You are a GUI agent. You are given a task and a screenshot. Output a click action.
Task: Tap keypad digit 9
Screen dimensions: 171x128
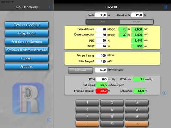pyautogui.click(x=137, y=116)
